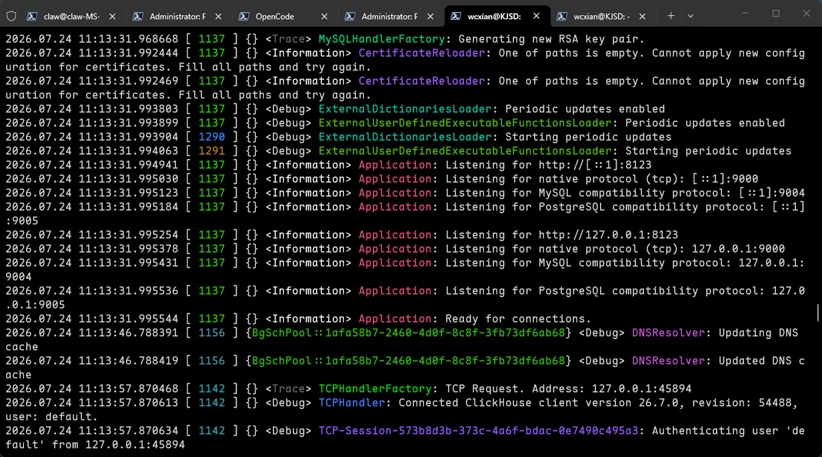Screen dimensions: 822x457
Task: Close the OpenCode tab
Action: tap(324, 15)
